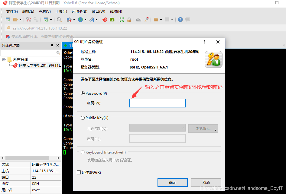Click scrollbar left arrow in session panel
Screen dimensions: 286x194
pos(3,158)
